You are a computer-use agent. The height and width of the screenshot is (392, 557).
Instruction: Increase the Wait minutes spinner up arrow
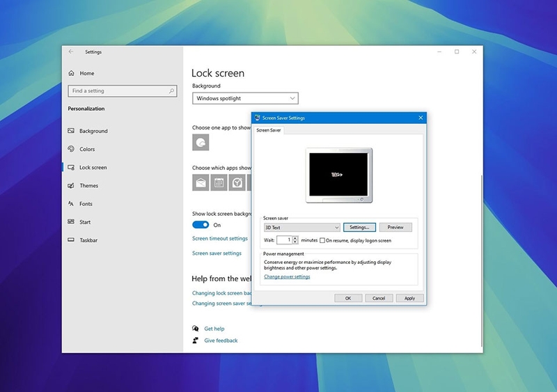click(295, 237)
